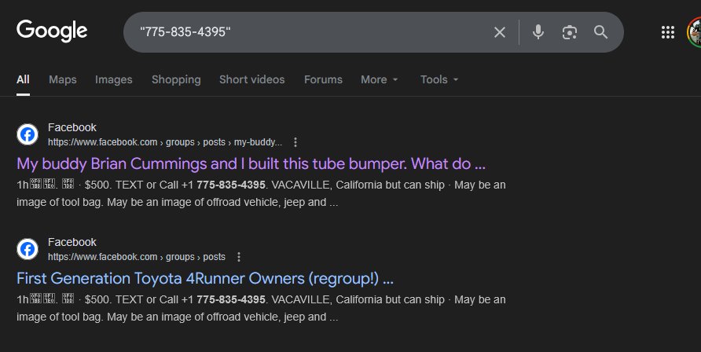
Task: Click Facebook favicon of Brian Cummings result
Action: tap(28, 134)
